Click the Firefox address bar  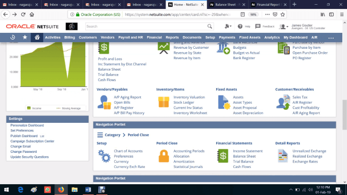pyautogui.click(x=178, y=15)
